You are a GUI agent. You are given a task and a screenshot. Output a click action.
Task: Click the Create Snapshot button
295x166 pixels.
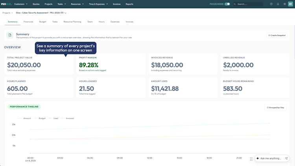pyautogui.click(x=277, y=35)
